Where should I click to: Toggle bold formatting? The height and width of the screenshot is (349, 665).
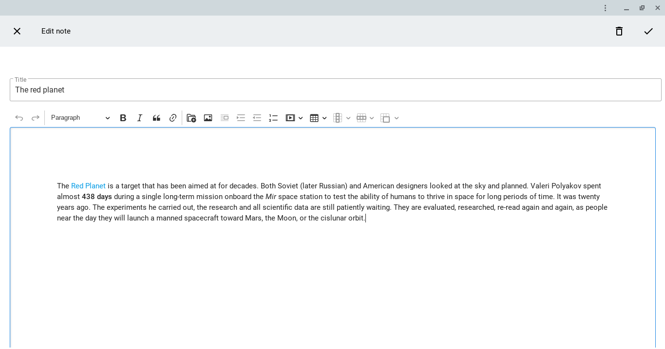click(123, 118)
